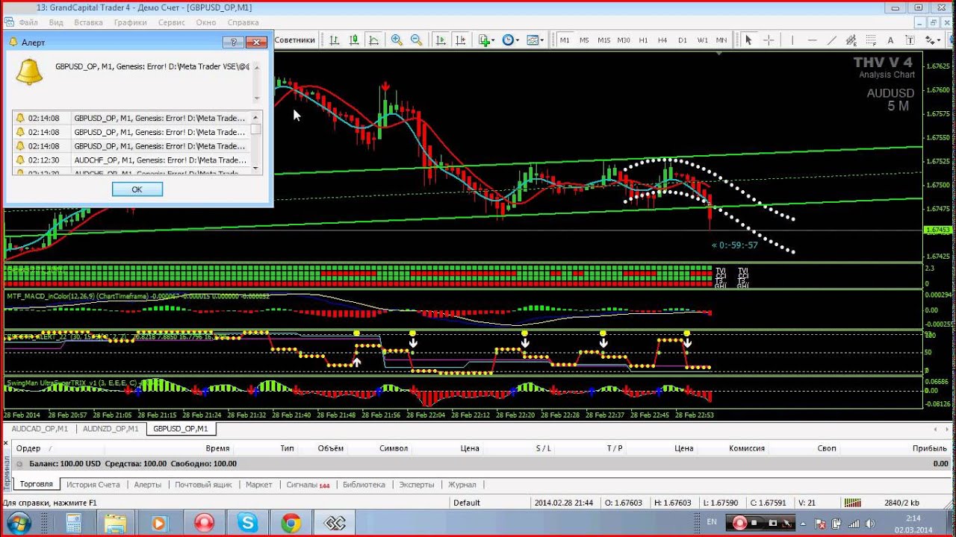The width and height of the screenshot is (956, 537).
Task: Switch chart to H1 timeframe
Action: 643,40
